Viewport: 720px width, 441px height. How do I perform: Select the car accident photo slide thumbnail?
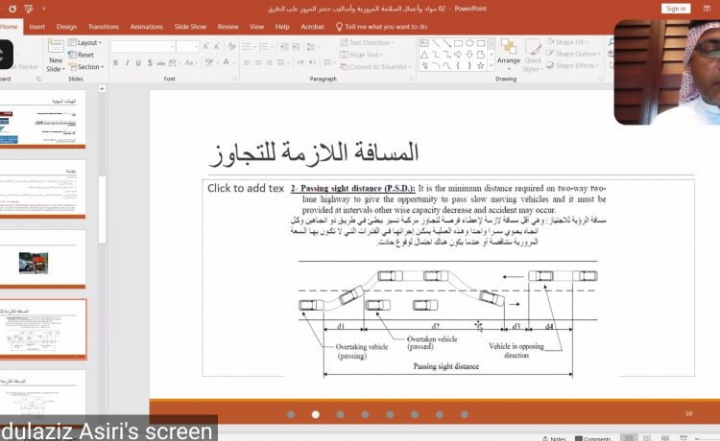click(x=42, y=258)
